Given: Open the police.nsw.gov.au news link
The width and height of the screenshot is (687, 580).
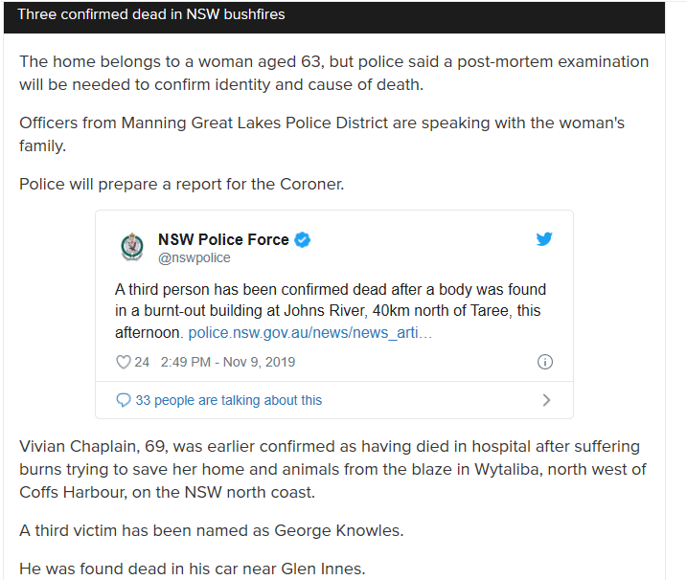Looking at the screenshot, I should [310, 333].
